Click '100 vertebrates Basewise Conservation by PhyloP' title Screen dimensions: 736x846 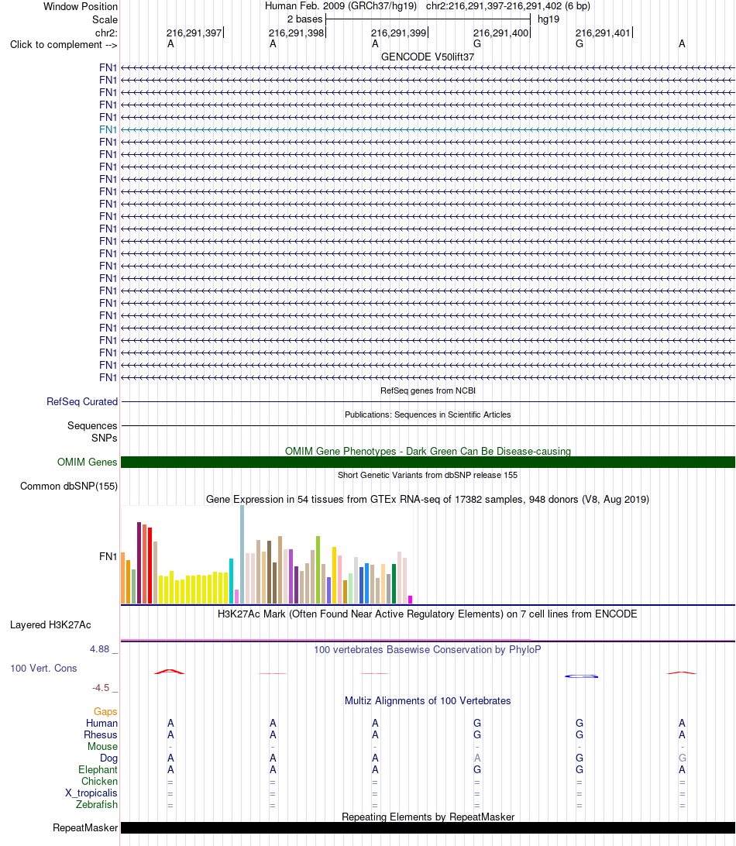(428, 649)
